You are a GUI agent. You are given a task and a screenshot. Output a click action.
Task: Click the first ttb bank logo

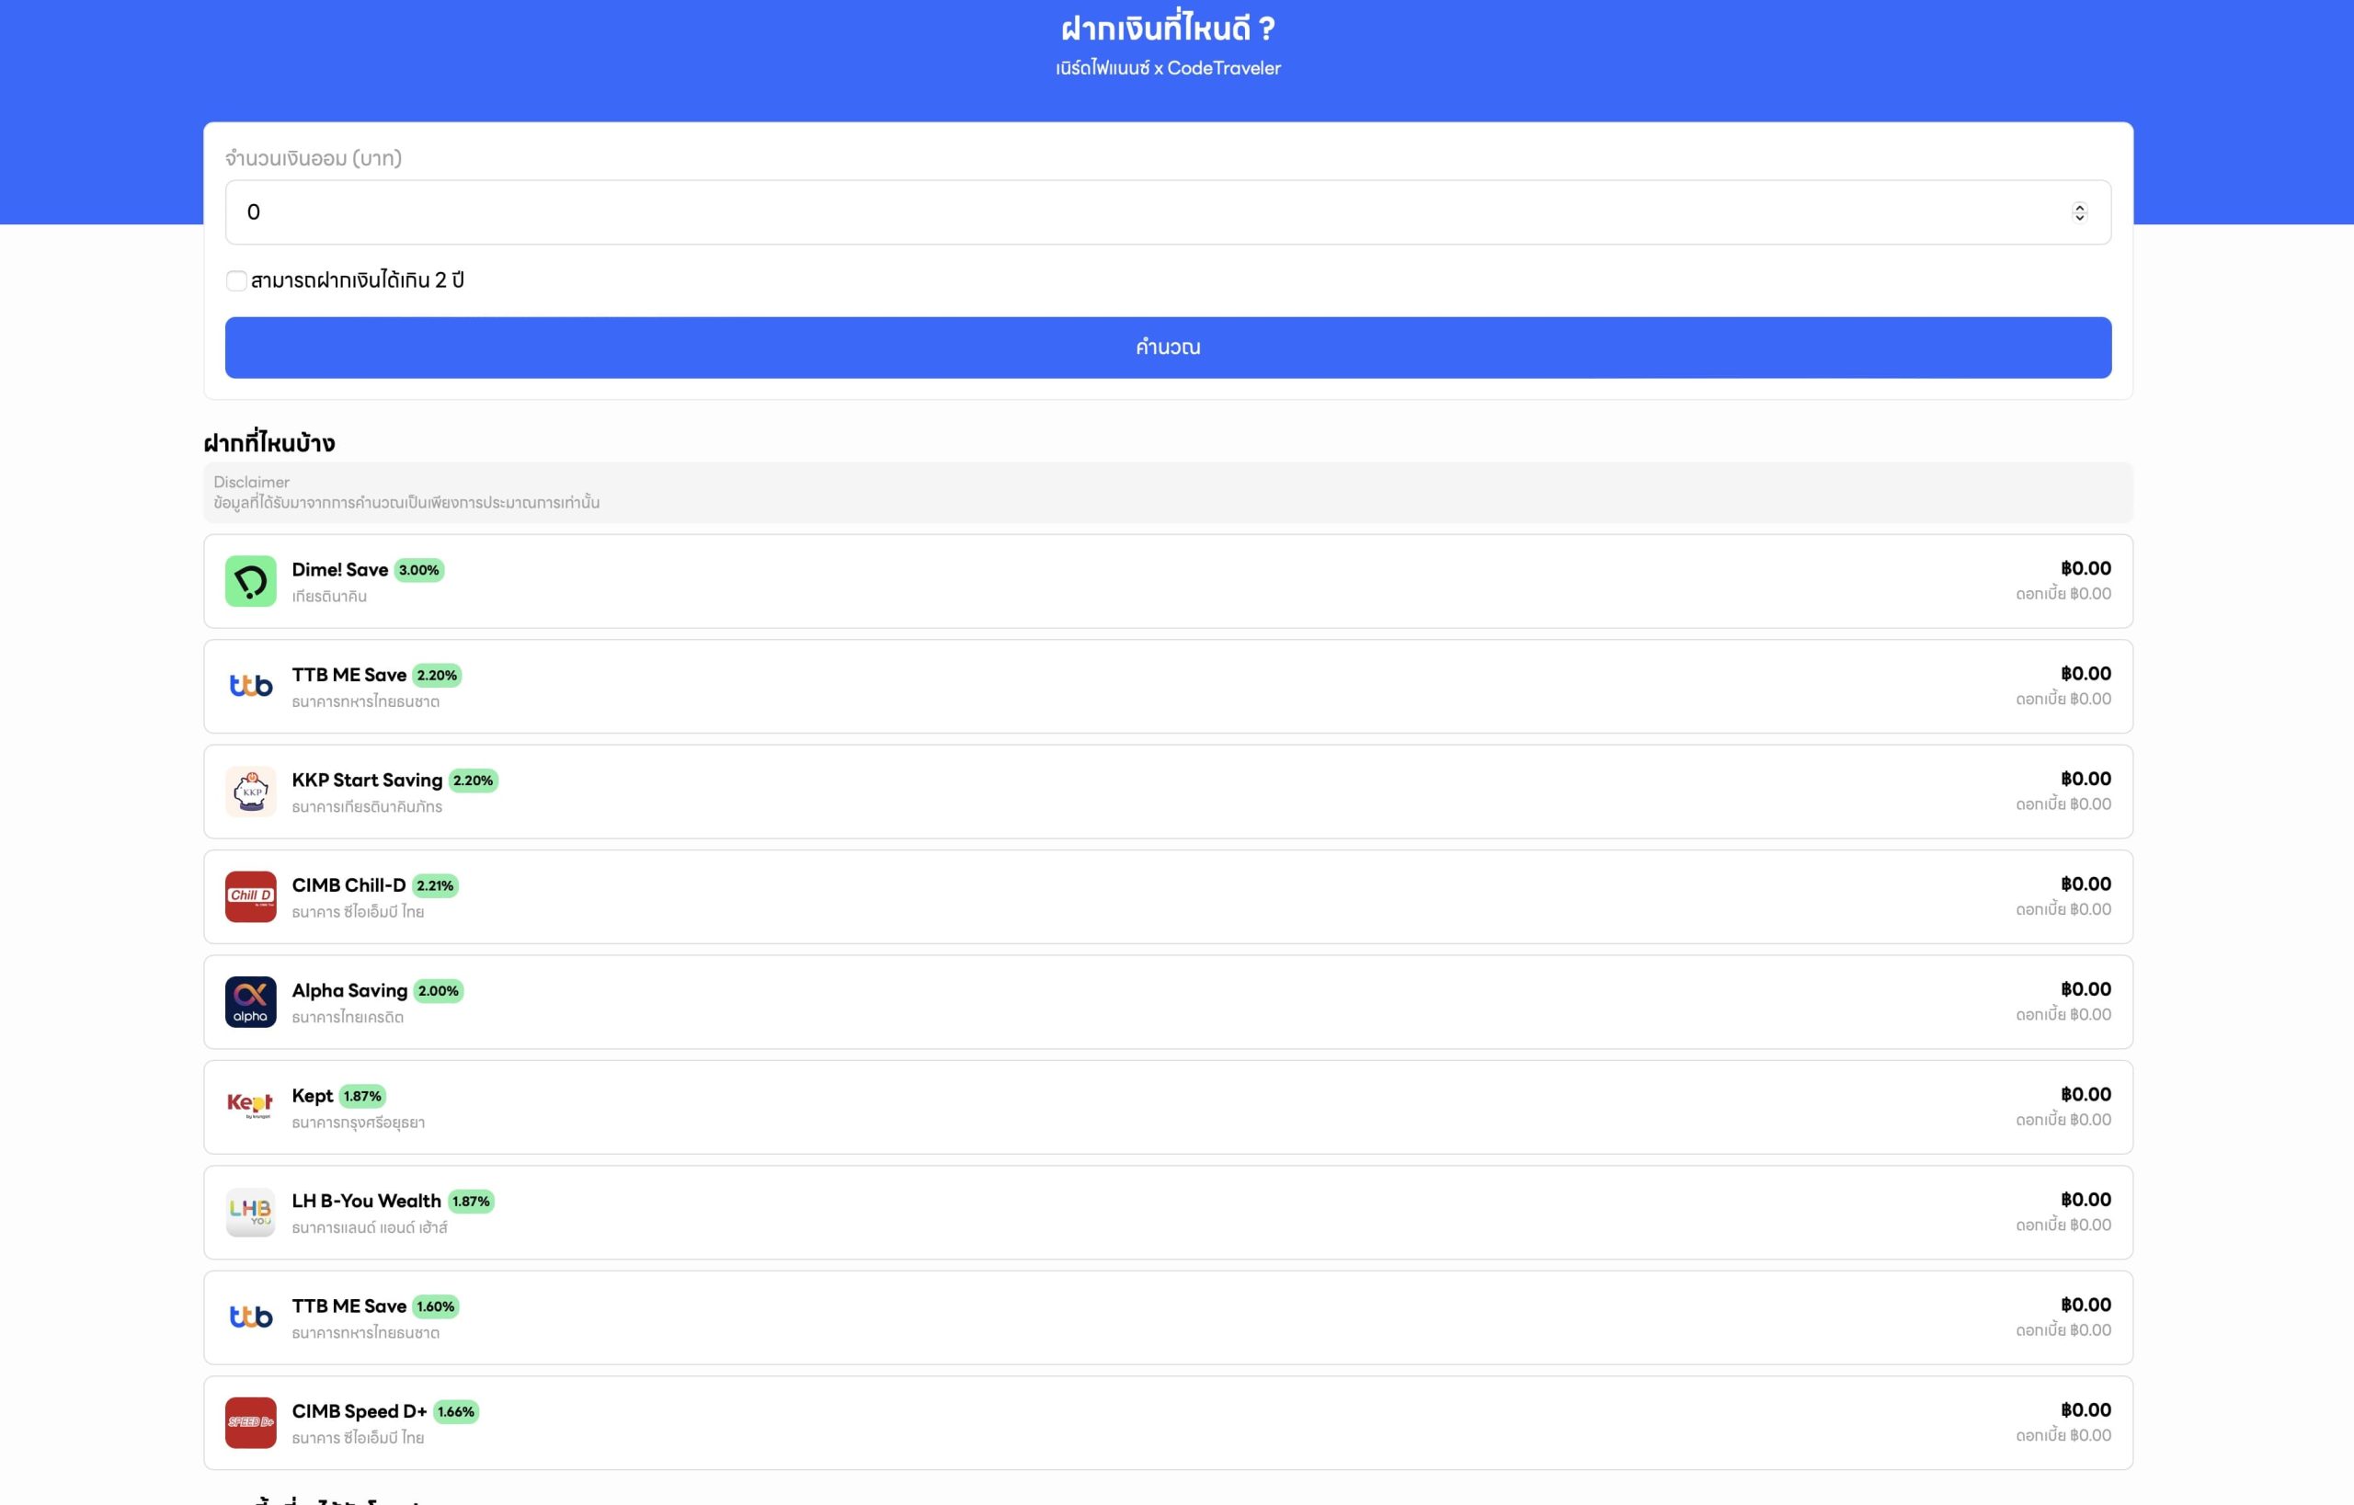point(250,686)
